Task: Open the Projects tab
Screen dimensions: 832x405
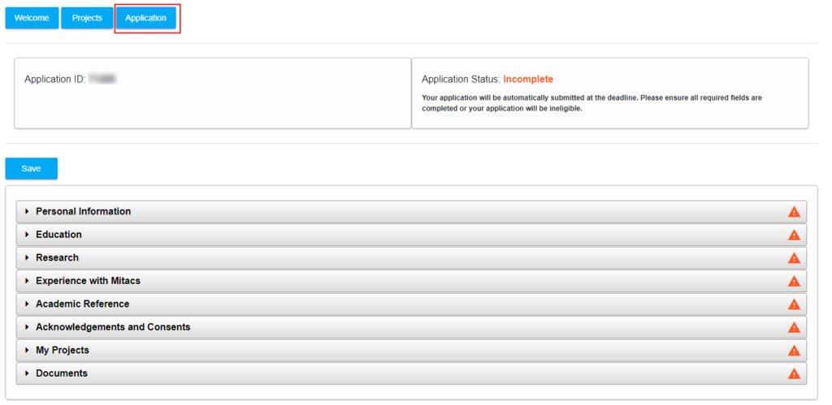Action: (87, 18)
